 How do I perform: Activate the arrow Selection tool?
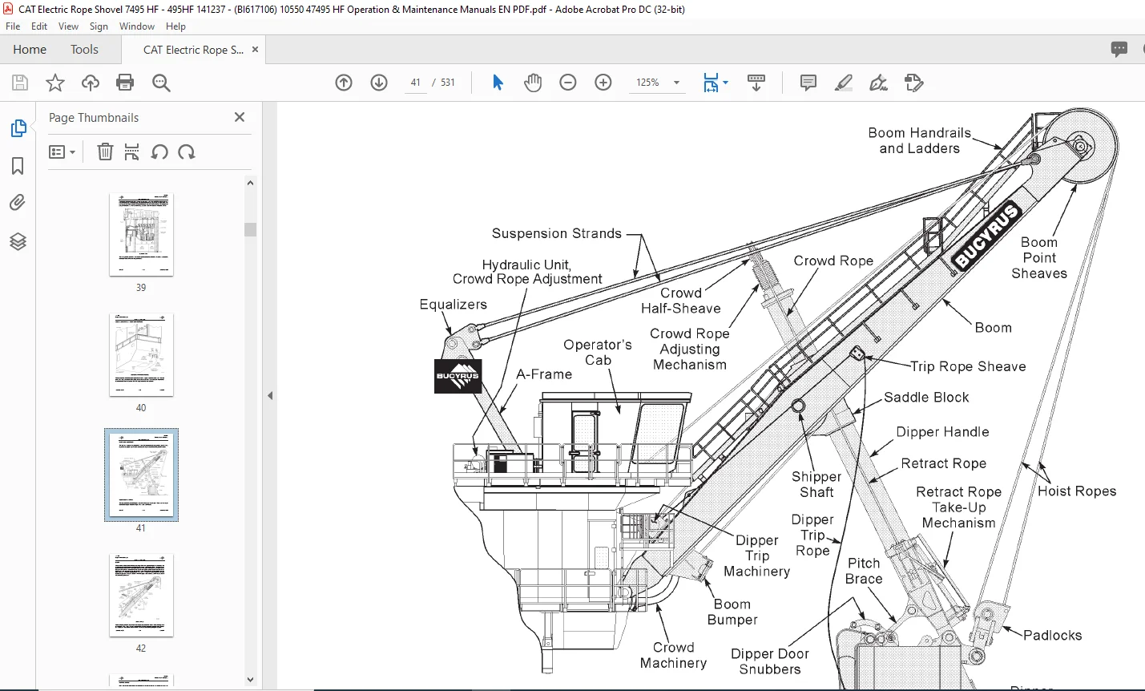tap(498, 83)
